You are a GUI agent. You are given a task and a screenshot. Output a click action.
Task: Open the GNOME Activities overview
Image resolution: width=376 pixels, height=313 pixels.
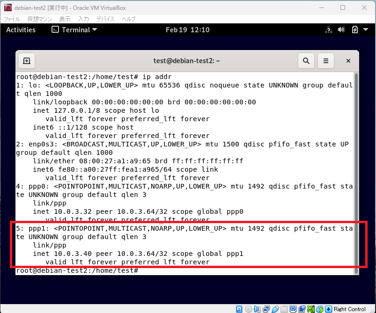pos(21,30)
